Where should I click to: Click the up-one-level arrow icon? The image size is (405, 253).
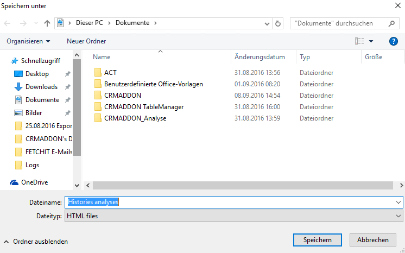click(47, 23)
